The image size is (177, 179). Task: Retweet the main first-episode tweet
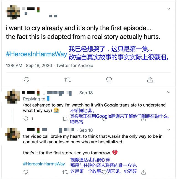(x=68, y=80)
